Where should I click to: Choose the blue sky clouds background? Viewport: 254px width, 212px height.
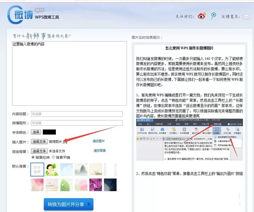(x=66, y=170)
